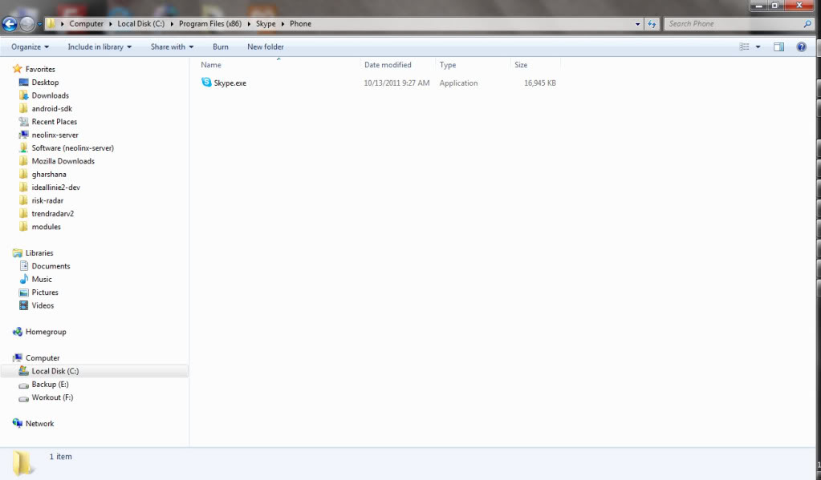Viewport: 821px width, 480px height.
Task: Click the Change your view icon
Action: pos(744,47)
